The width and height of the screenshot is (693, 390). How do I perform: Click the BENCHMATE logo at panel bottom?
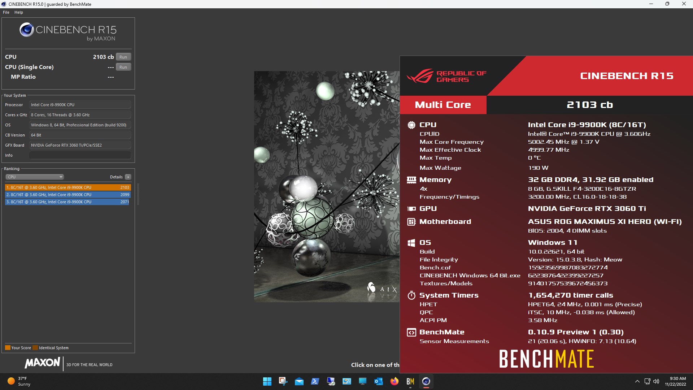click(x=546, y=359)
